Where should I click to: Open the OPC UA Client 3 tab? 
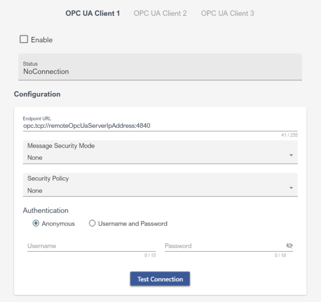tap(227, 13)
